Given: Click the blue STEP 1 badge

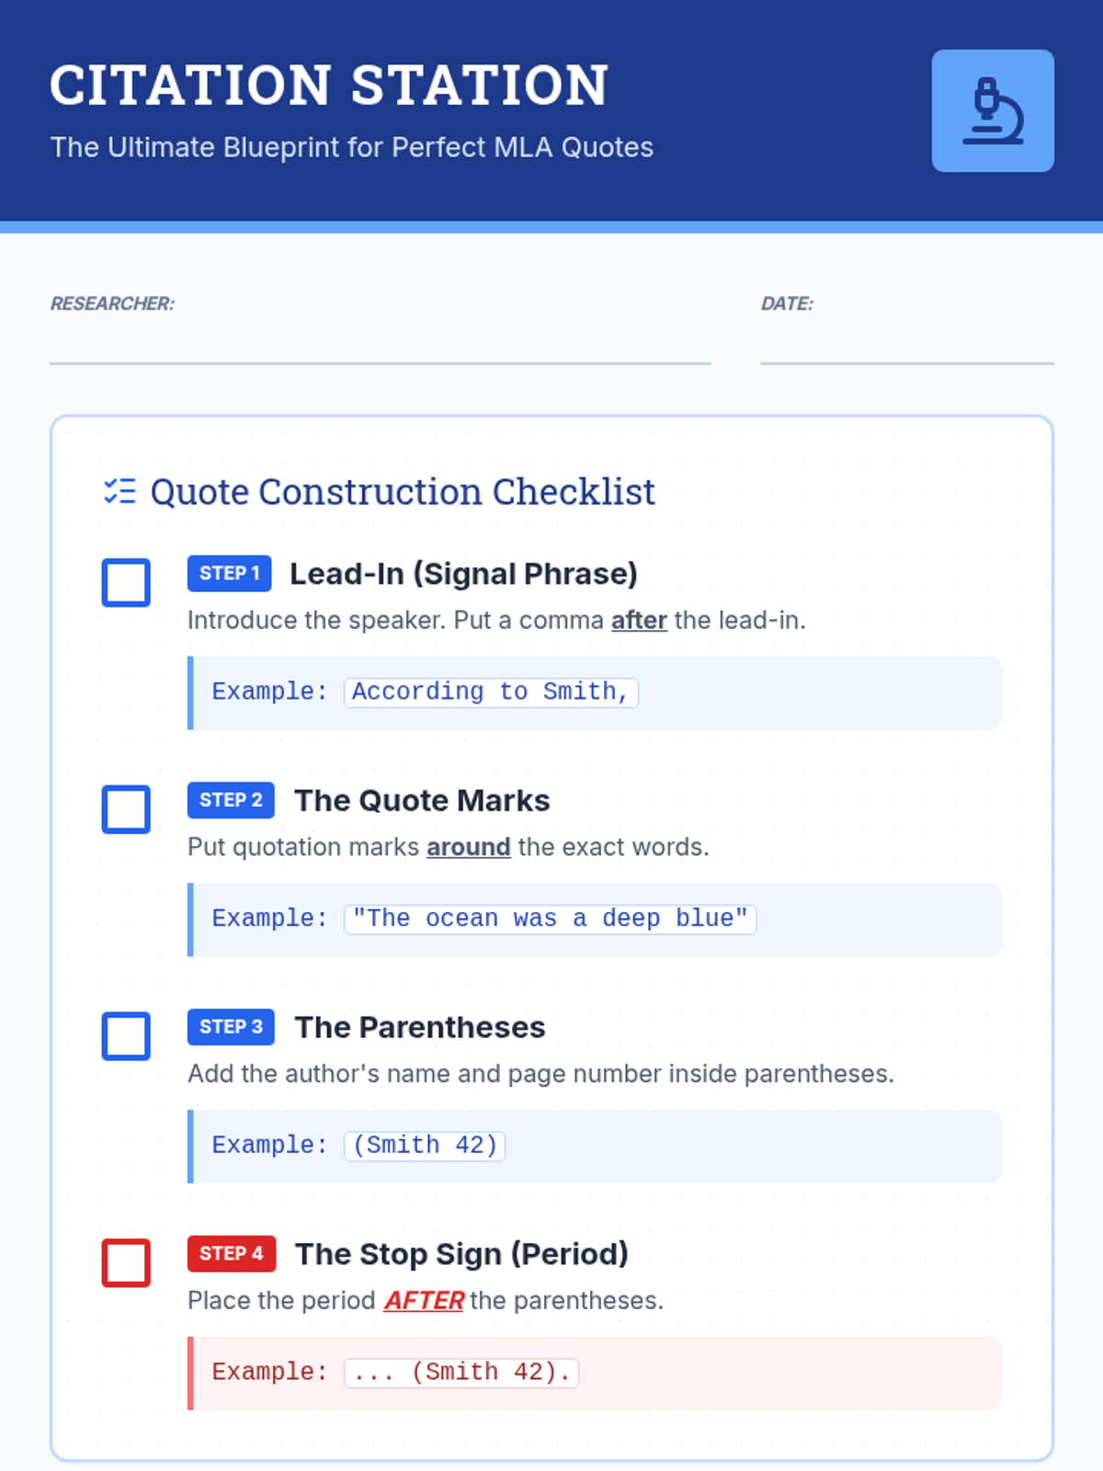Looking at the screenshot, I should (229, 574).
